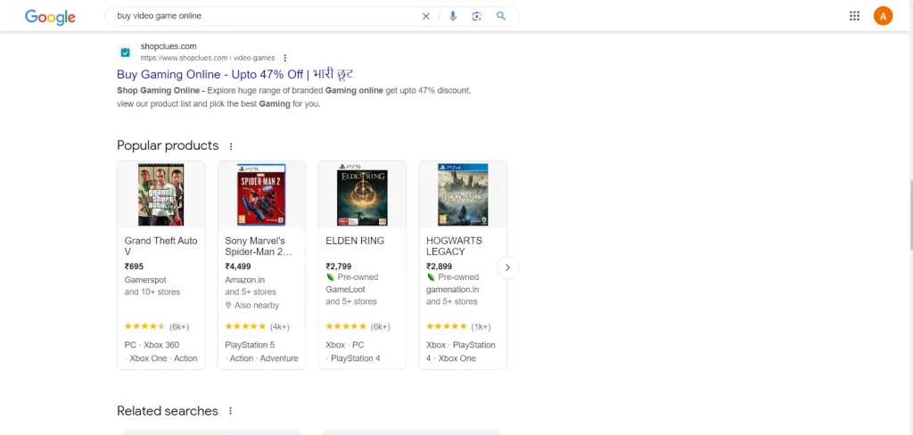Click Sony Marvel's Spider-Man 2 title
Screen dimensions: 913x435
pos(259,246)
